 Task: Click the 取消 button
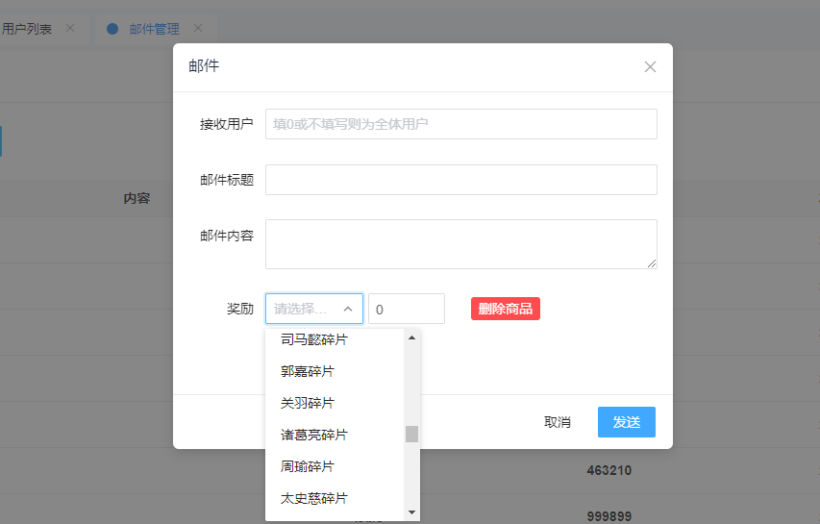tap(558, 422)
